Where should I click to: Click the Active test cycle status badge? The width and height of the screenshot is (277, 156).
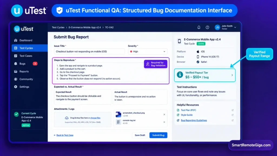click(x=201, y=44)
